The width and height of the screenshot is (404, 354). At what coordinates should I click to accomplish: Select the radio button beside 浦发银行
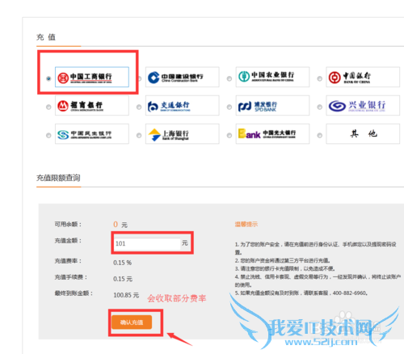click(x=229, y=107)
